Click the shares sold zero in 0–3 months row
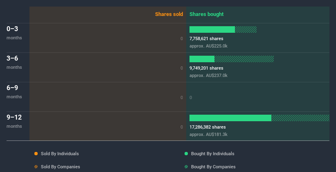 (x=182, y=38)
